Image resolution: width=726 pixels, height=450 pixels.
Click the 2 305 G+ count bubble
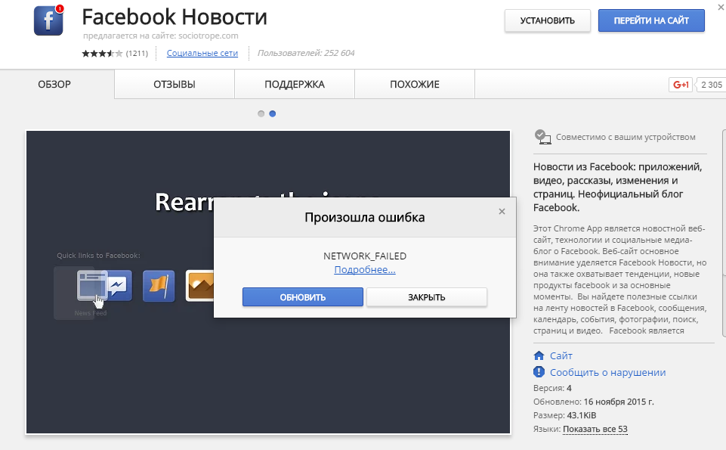coord(711,85)
